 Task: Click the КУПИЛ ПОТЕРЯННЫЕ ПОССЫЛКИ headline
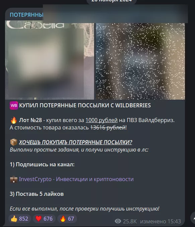pyautogui.click(x=85, y=105)
